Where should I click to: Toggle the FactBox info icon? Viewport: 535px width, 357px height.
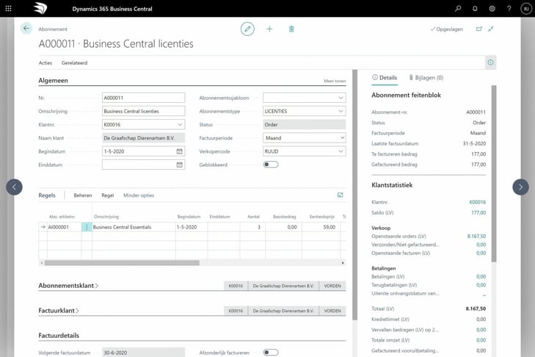coord(491,62)
